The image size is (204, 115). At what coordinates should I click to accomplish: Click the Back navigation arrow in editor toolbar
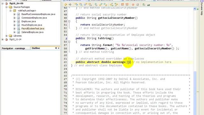tap(66, 4)
